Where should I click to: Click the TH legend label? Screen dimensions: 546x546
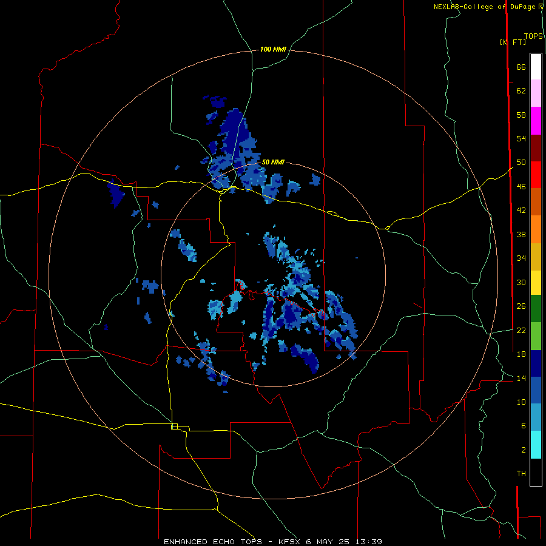pos(521,474)
